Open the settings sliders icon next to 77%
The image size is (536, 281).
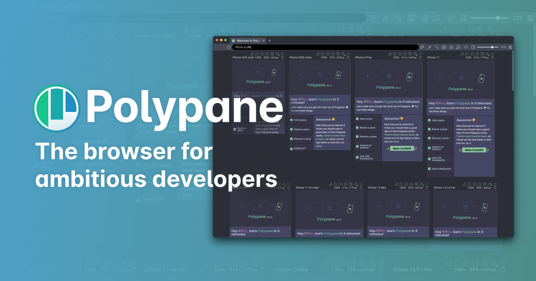pos(510,47)
